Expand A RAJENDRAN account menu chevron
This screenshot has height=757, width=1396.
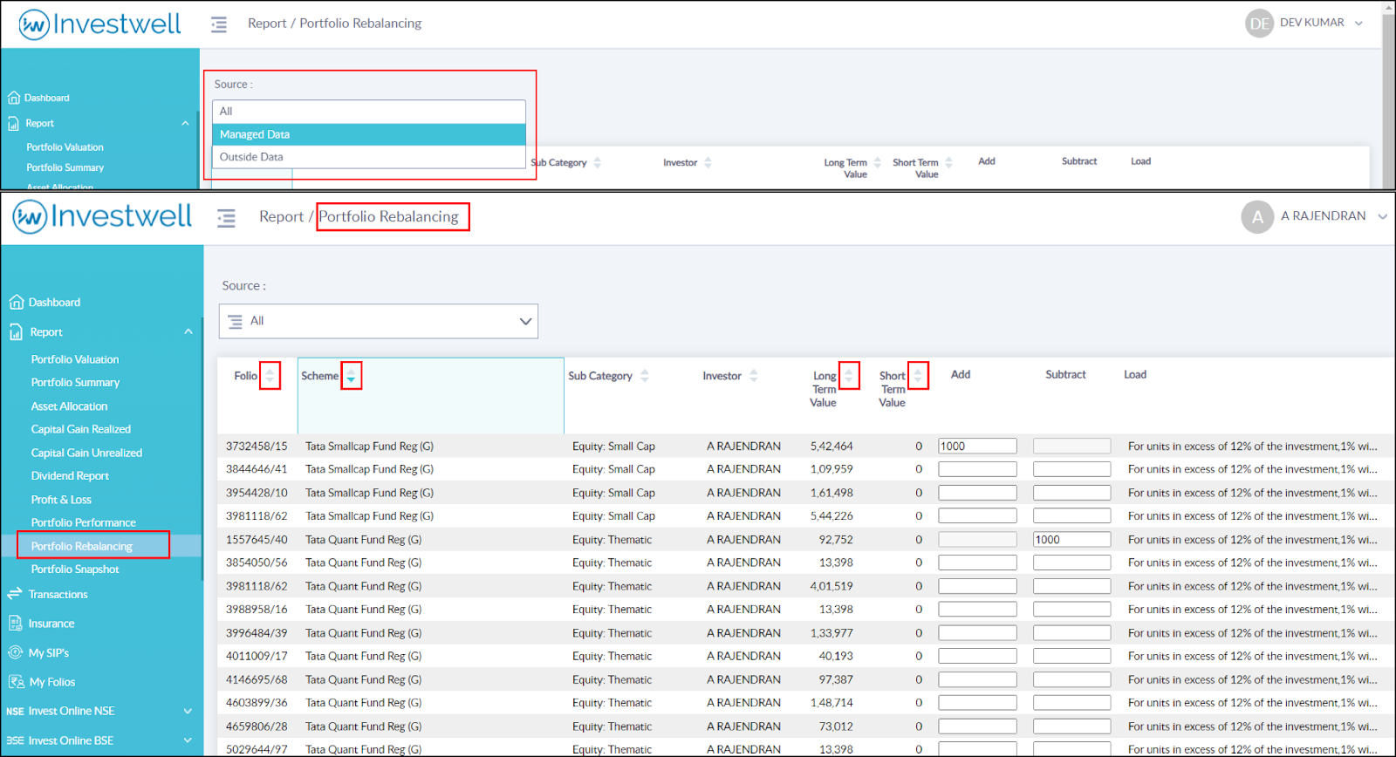click(x=1383, y=217)
